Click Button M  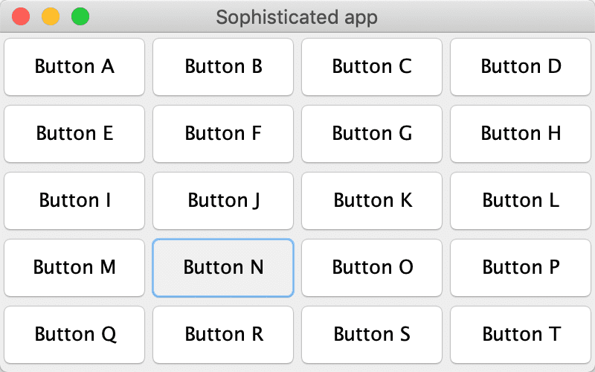[74, 268]
